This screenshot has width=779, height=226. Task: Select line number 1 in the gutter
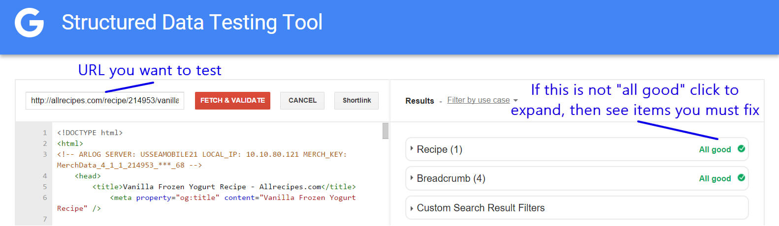(x=45, y=133)
